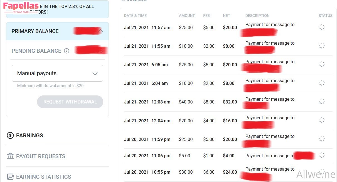The image size is (337, 182).
Task: Click the Date & Time column header
Action: 135,16
